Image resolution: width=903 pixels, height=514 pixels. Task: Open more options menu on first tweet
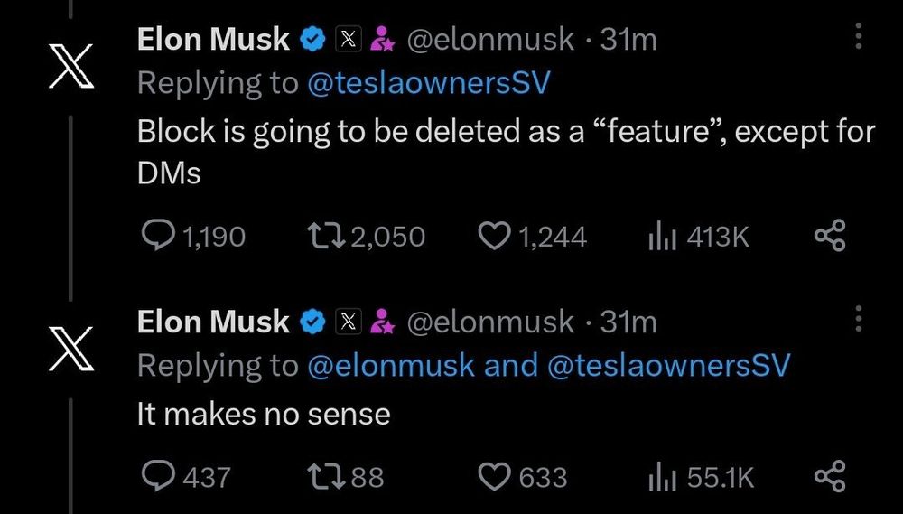coord(858,38)
